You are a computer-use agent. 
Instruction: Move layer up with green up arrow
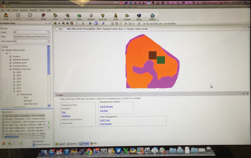(x=49, y=122)
